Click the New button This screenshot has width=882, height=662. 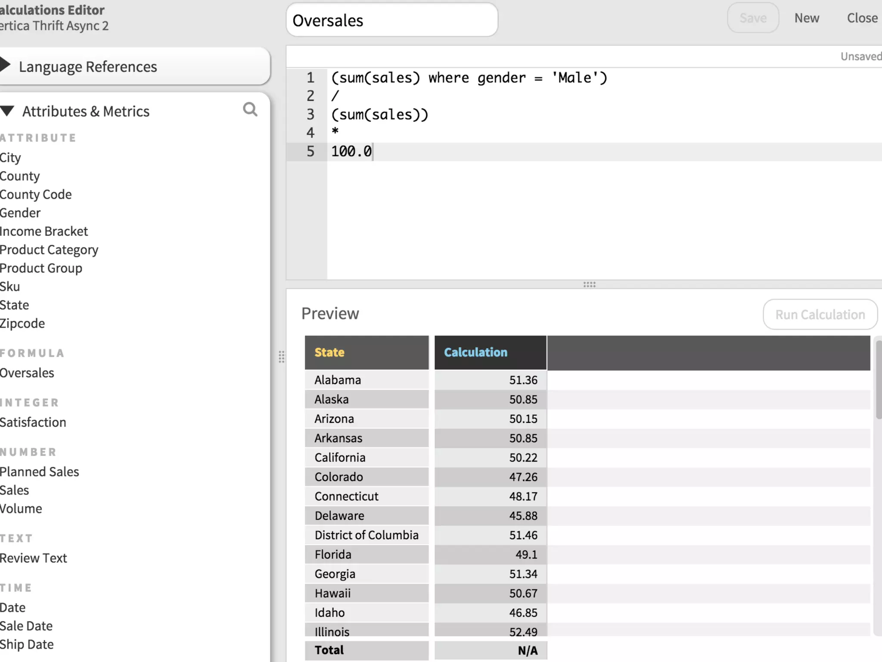click(806, 18)
